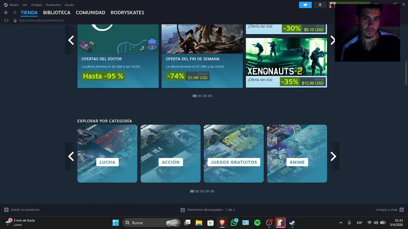
Task: Open the announcements megaphone button
Action: click(305, 5)
